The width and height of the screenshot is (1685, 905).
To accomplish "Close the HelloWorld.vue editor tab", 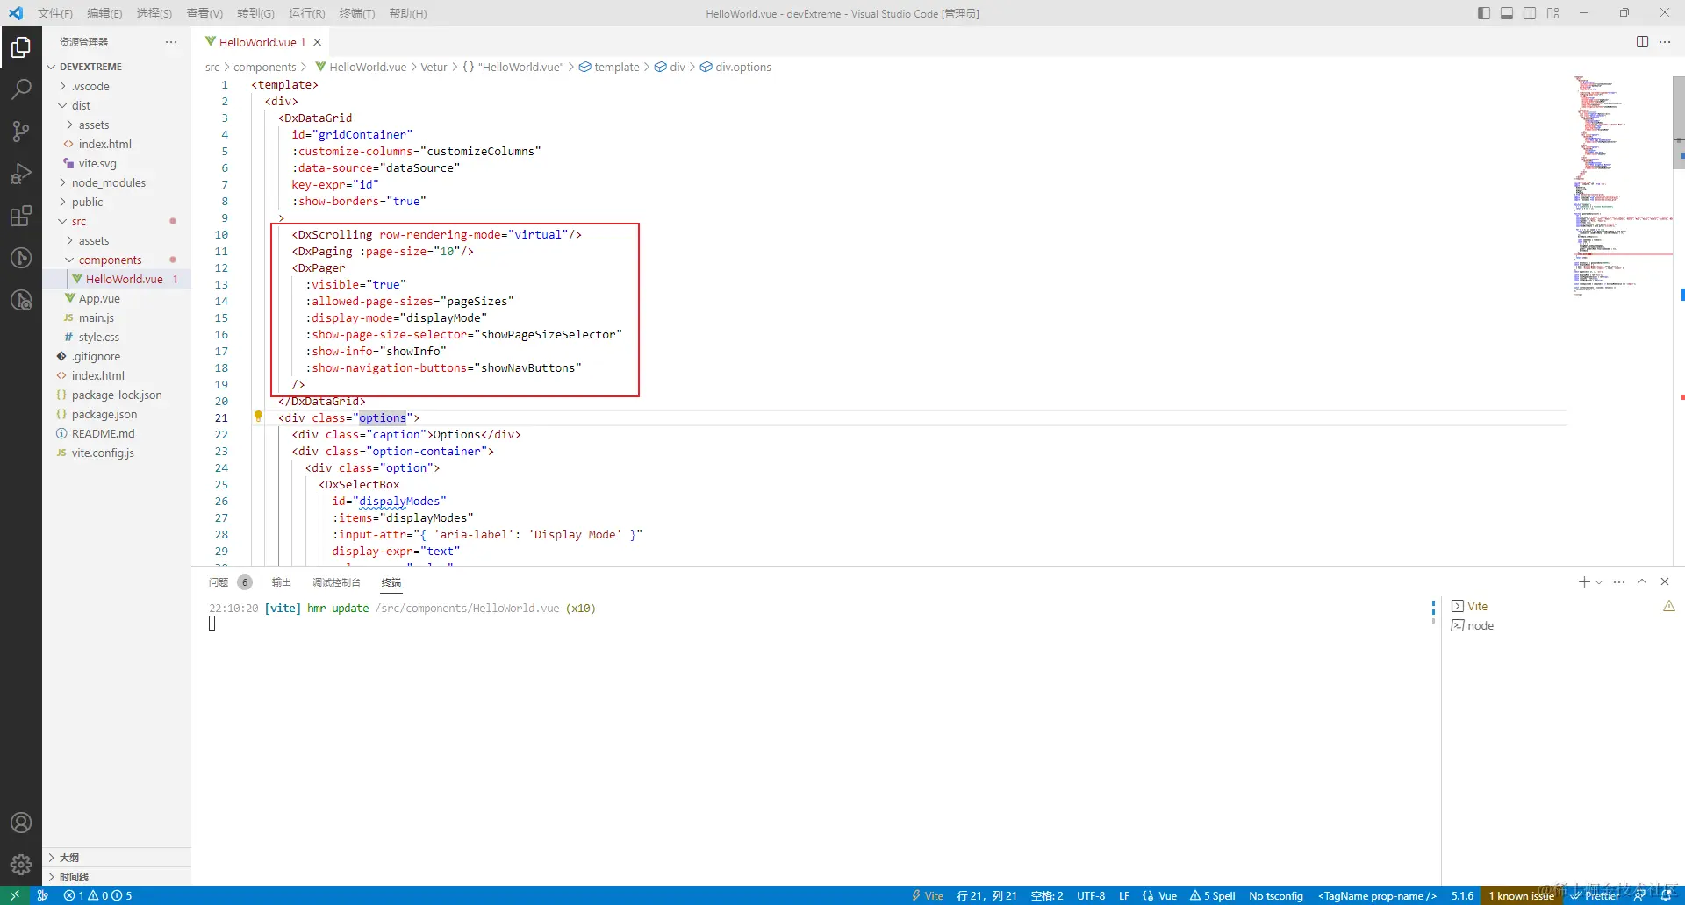I will 318,42.
